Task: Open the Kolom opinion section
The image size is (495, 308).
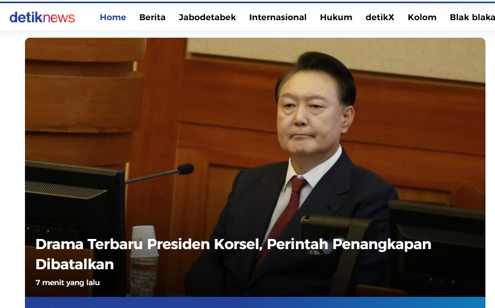Action: click(422, 18)
